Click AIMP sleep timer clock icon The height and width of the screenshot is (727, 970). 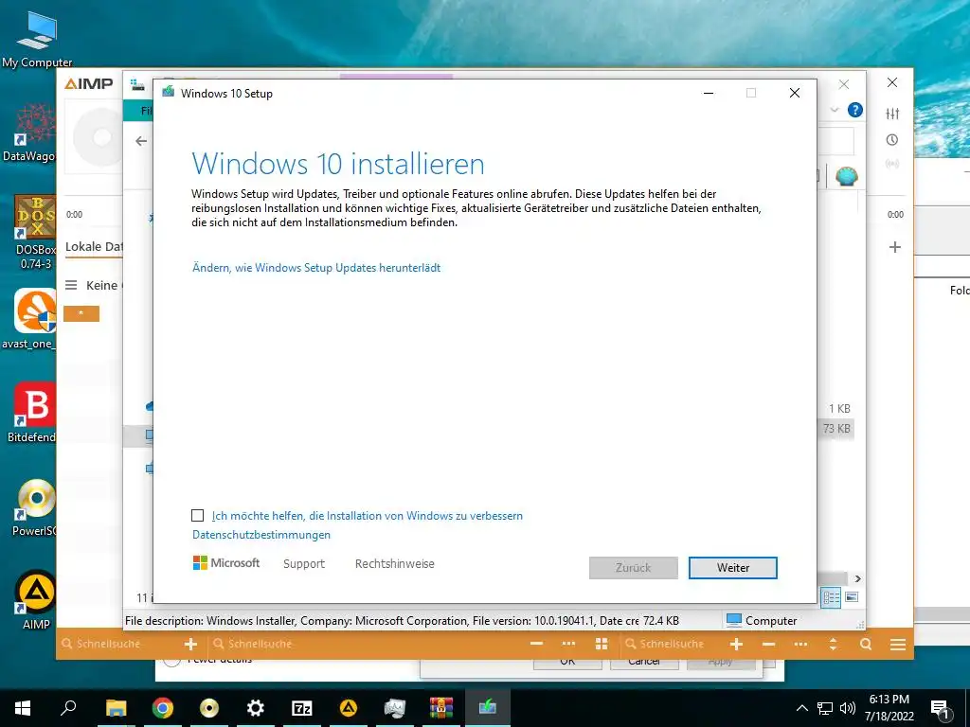pos(892,140)
